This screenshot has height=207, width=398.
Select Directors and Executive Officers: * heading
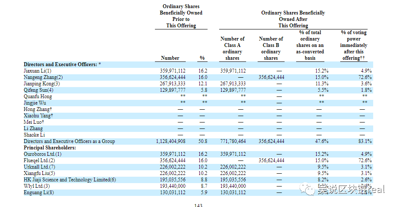tap(62, 64)
